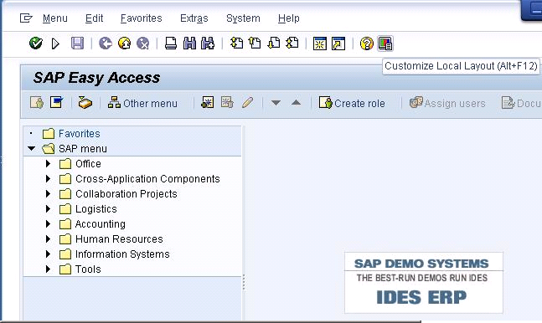Screen dimensions: 542x323
Task: Select the Human Resources tree label
Action: point(119,238)
